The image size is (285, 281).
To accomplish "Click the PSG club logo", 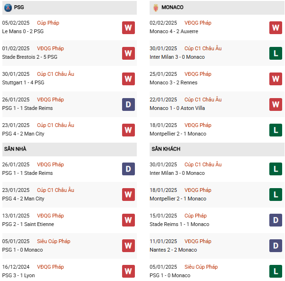I will click(x=8, y=8).
